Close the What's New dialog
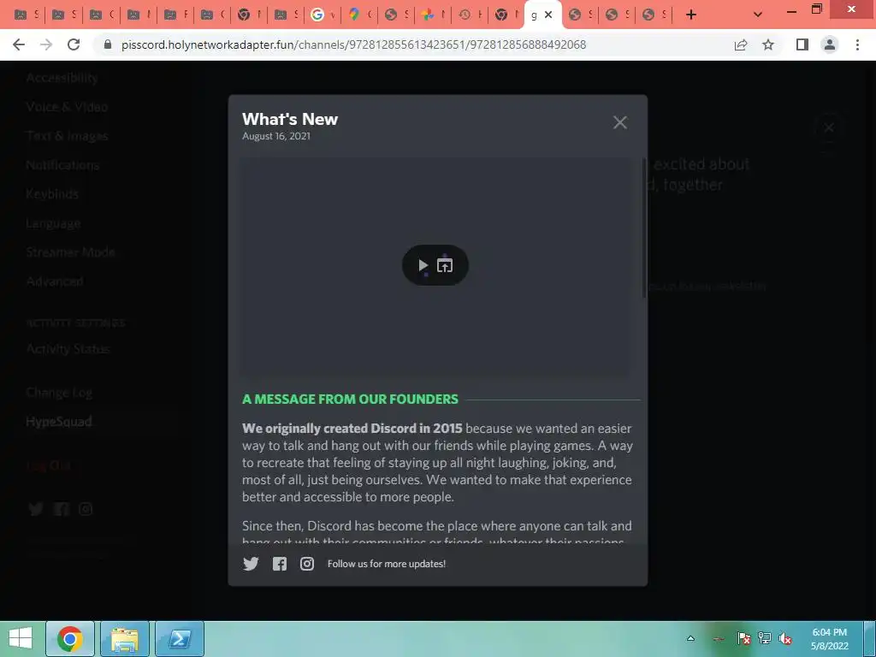 619,122
